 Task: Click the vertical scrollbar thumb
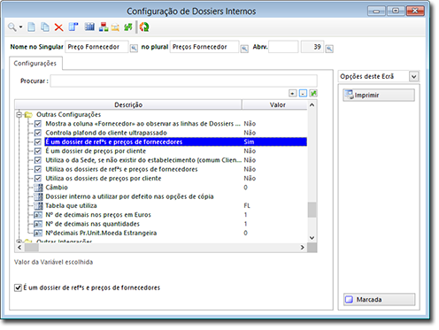[312, 210]
